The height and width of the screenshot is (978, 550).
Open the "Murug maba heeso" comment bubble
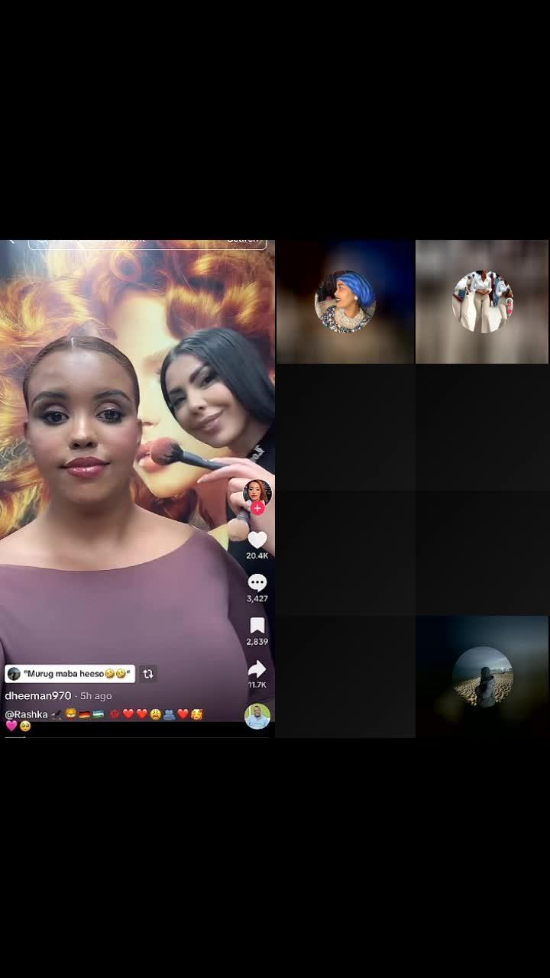70,674
